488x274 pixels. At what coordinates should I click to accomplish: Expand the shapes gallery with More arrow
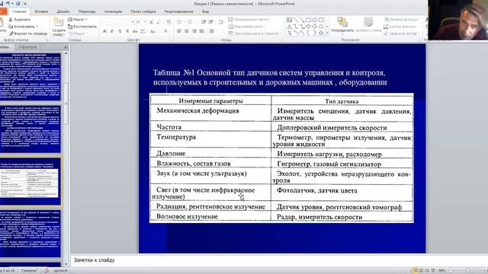(x=327, y=33)
